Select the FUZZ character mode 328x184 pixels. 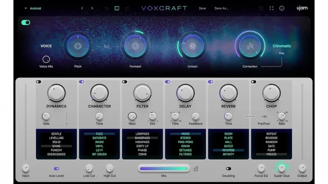click(99, 134)
